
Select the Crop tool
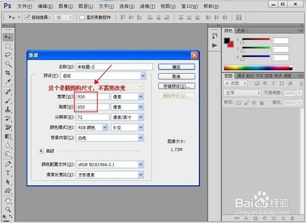click(x=8, y=73)
